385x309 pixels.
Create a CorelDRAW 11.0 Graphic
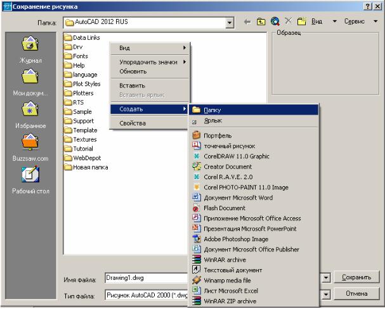tap(254, 156)
